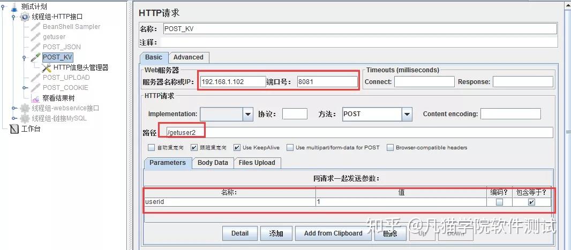Select BeanShell Sampler in the tree

pos(71,27)
